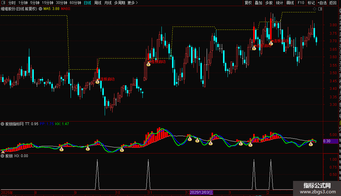Click the 返回 back button
Image resolution: width=341 pixels, height=196 pixels.
click(333, 3)
